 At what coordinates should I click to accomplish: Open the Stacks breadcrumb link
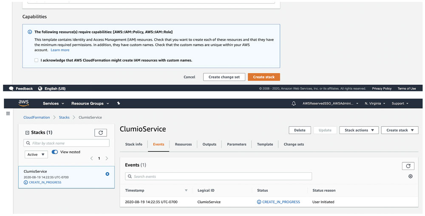coord(64,117)
